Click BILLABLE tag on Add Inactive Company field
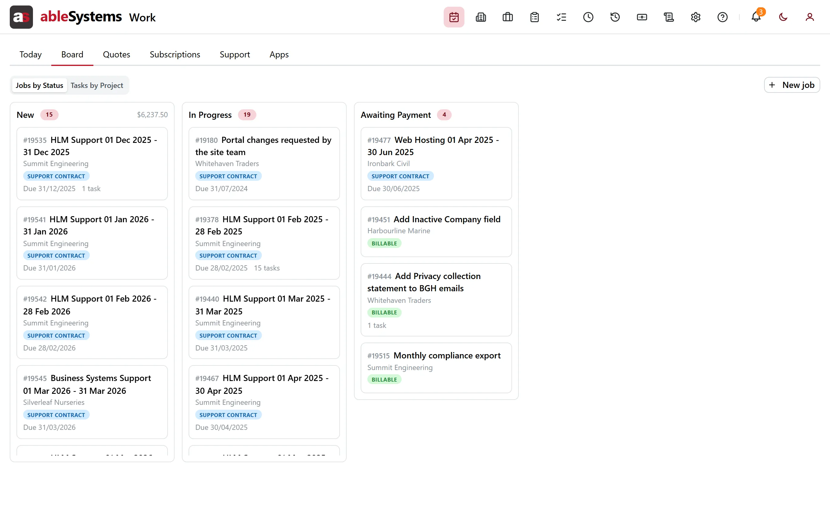Viewport: 830px width, 519px height. click(x=384, y=243)
